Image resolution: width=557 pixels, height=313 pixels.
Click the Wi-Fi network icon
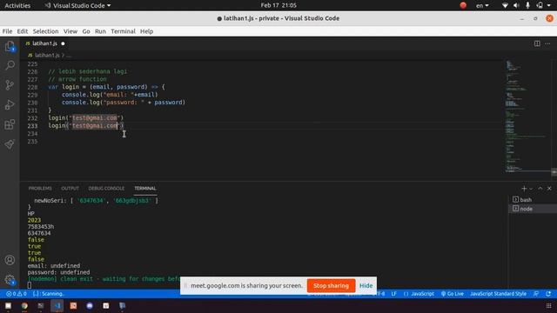click(x=505, y=5)
